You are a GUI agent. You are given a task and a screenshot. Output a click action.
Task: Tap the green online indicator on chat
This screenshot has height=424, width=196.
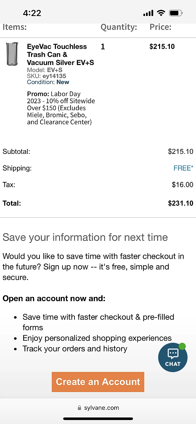point(182,346)
